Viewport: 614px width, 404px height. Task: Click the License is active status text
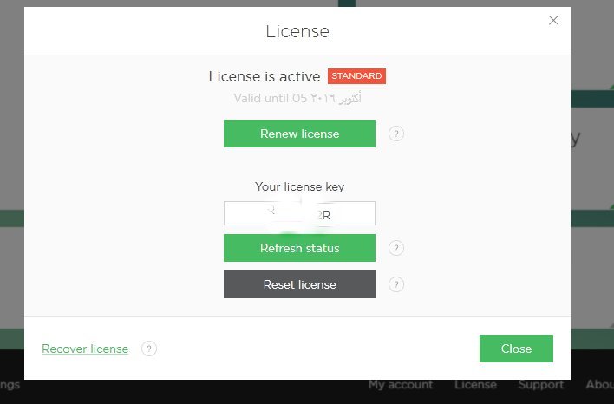(264, 76)
